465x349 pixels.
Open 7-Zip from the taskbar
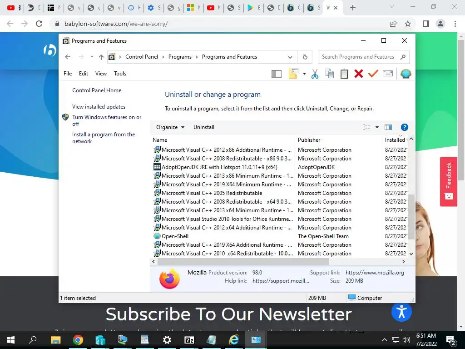[189, 340]
